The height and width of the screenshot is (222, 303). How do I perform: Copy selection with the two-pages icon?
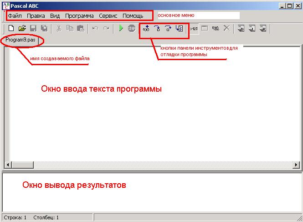(70, 28)
